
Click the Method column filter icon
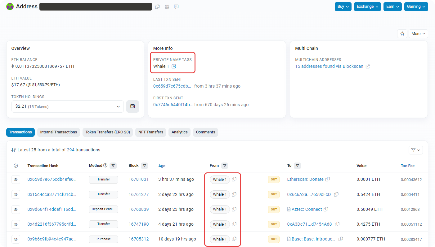tap(113, 166)
